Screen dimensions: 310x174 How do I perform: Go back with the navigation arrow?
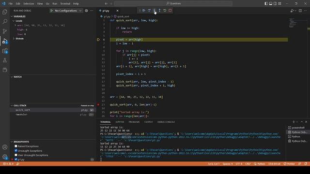tap(106, 3)
